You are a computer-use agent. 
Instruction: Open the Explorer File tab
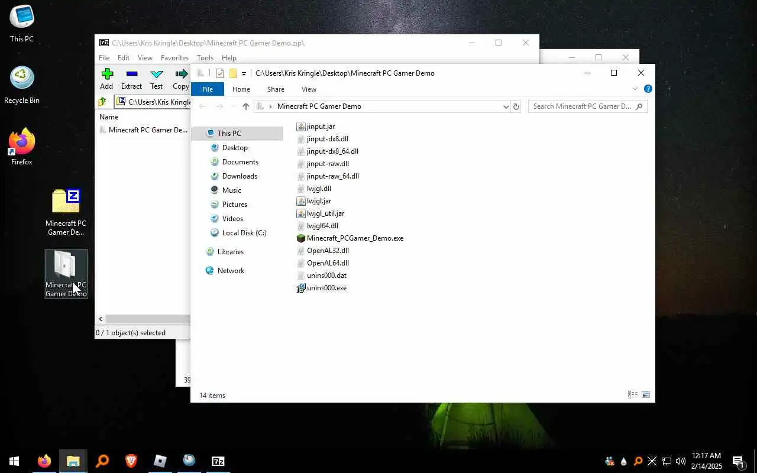point(208,89)
